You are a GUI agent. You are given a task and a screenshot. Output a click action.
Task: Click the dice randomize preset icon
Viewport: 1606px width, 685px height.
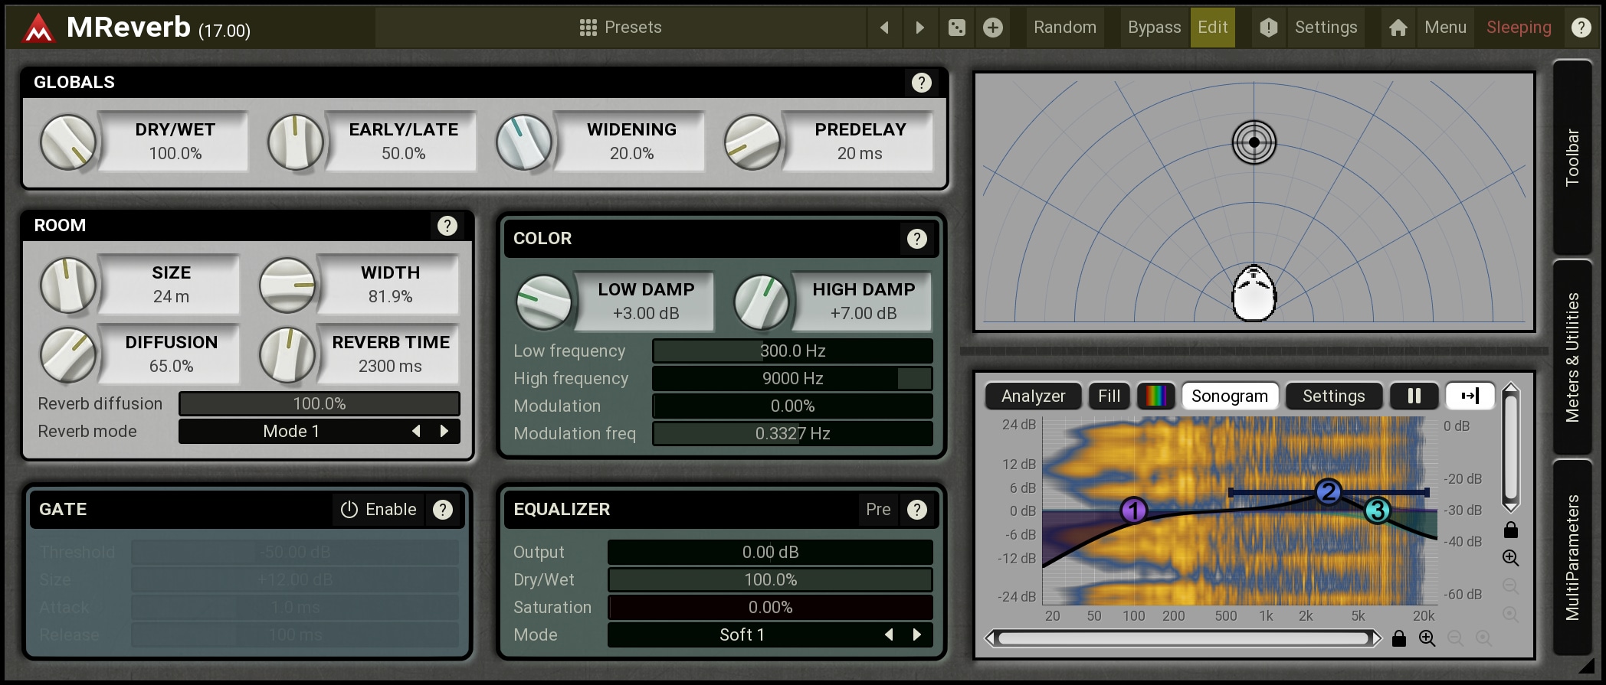coord(957,28)
